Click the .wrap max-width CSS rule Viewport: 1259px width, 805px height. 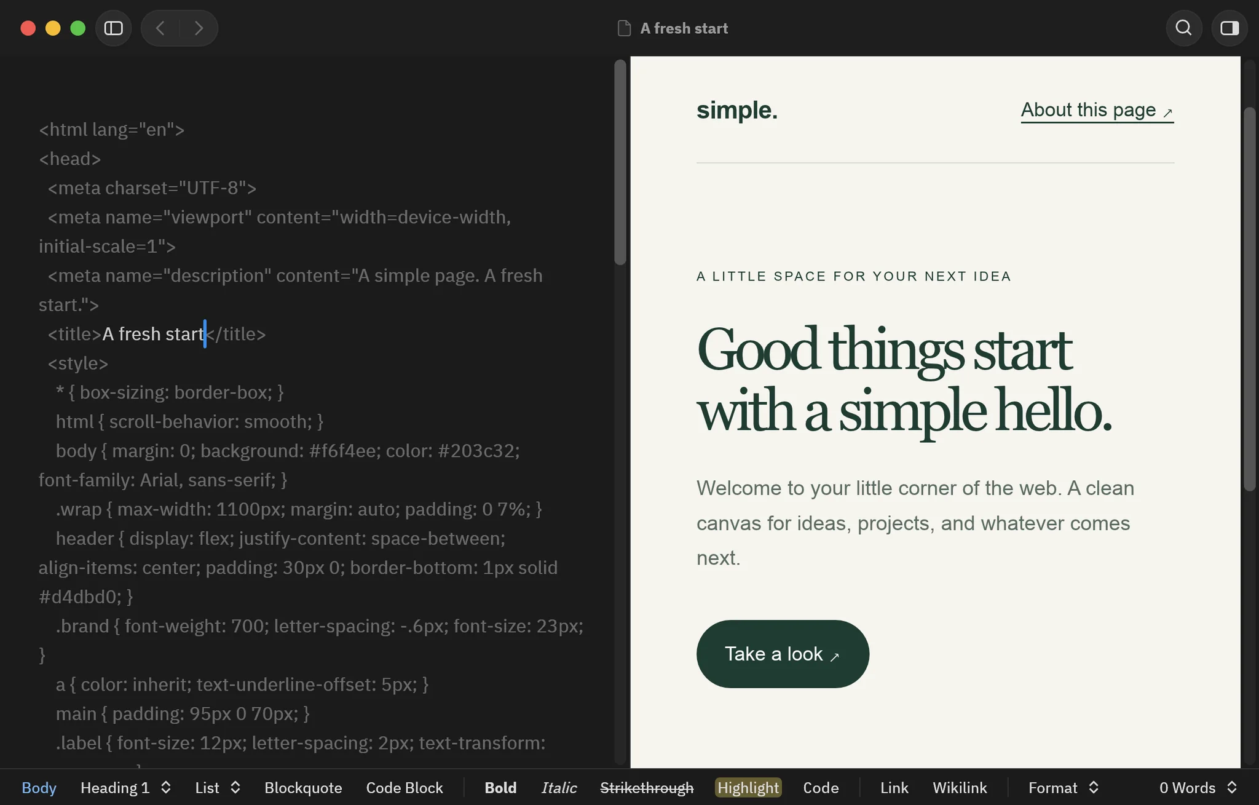pos(299,509)
